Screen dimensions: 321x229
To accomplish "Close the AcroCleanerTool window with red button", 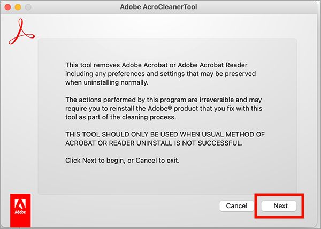I will [x=7, y=7].
